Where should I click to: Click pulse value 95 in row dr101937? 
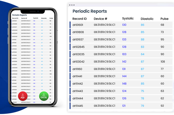162,39
